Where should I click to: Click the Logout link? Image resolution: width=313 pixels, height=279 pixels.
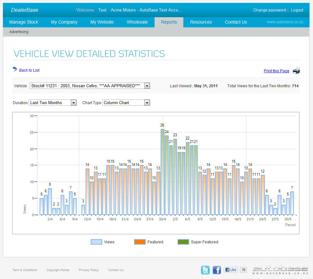pyautogui.click(x=297, y=10)
